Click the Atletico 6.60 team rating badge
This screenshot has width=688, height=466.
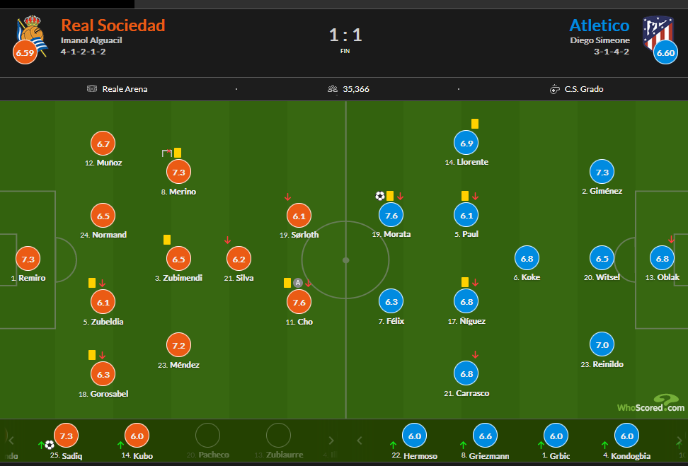[665, 52]
